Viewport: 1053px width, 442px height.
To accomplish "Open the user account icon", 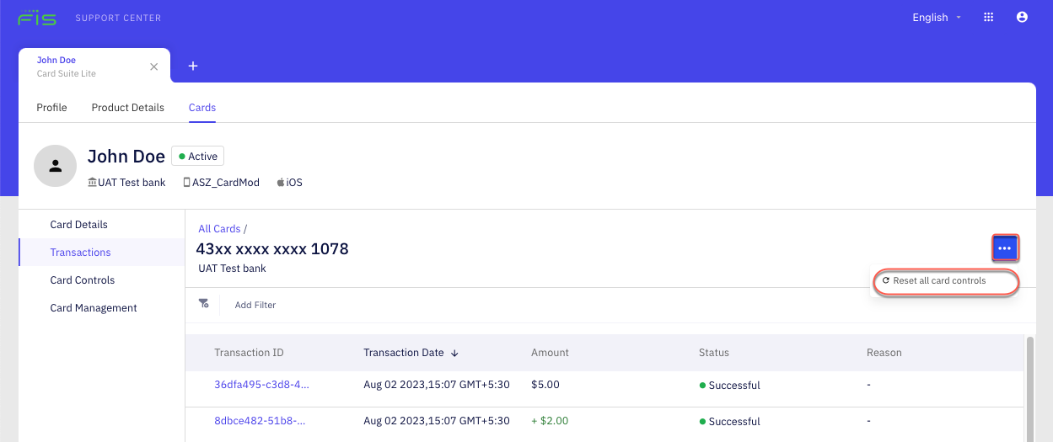I will tap(1022, 18).
